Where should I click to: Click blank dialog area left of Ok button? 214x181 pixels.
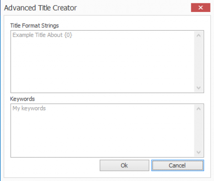coord(54,166)
